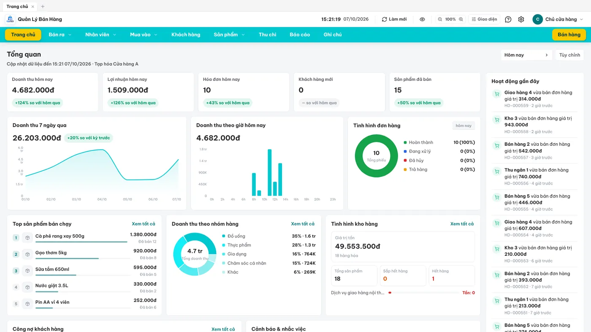The width and height of the screenshot is (591, 332).
Task: Click the MyPOS app logo icon
Action: (10, 19)
